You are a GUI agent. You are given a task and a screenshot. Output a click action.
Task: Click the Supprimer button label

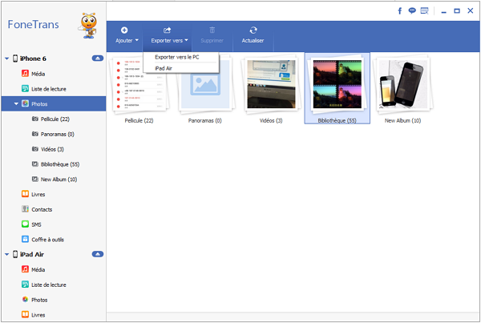[212, 41]
